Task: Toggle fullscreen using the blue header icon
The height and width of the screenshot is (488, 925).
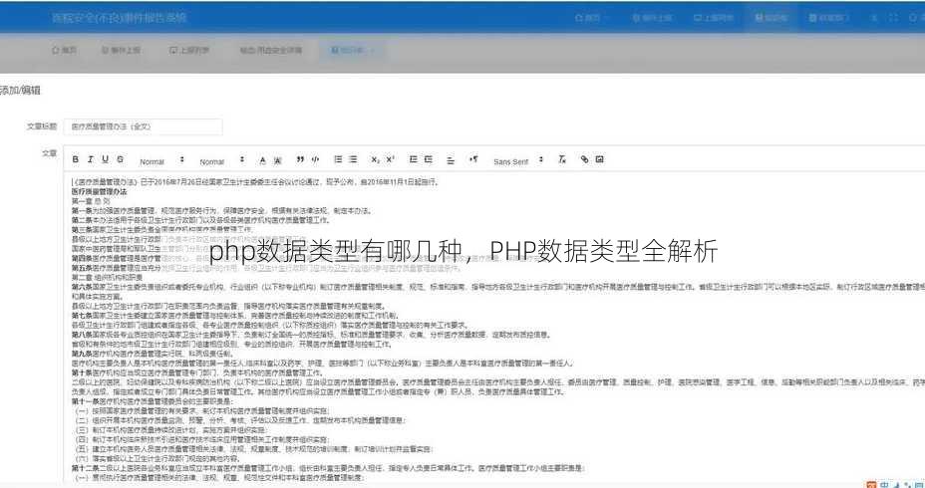Action: tap(893, 18)
